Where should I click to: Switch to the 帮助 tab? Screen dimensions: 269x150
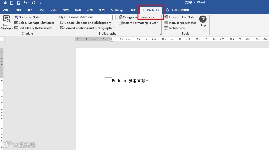pos(133,10)
